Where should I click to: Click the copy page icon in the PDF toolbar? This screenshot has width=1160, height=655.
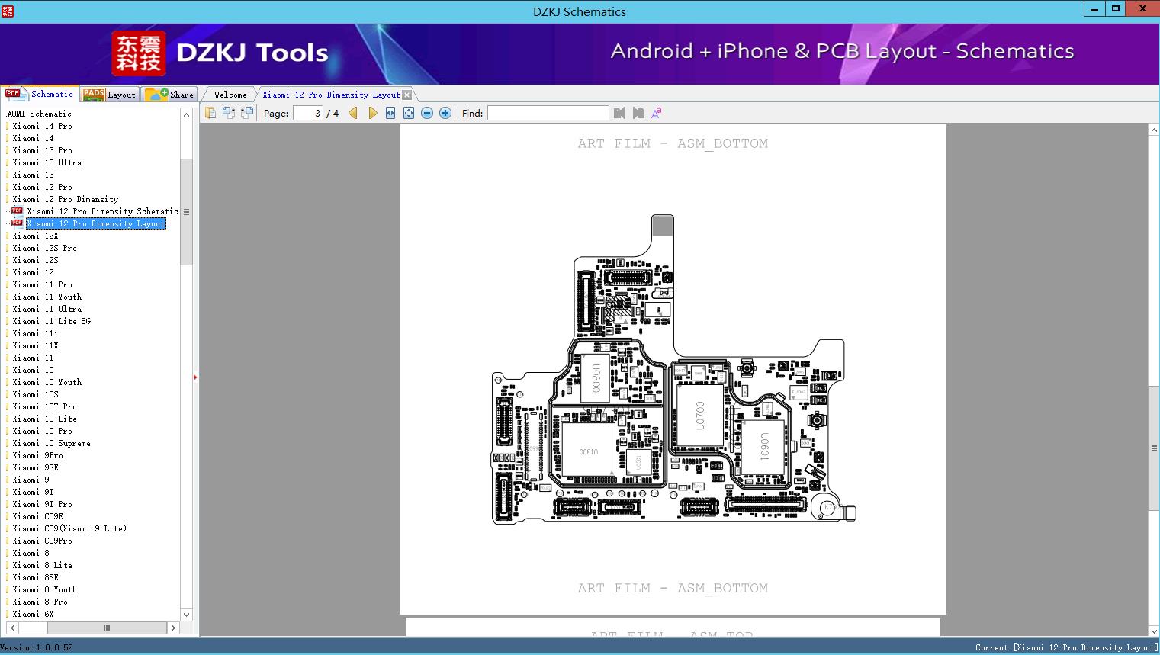[x=210, y=113]
